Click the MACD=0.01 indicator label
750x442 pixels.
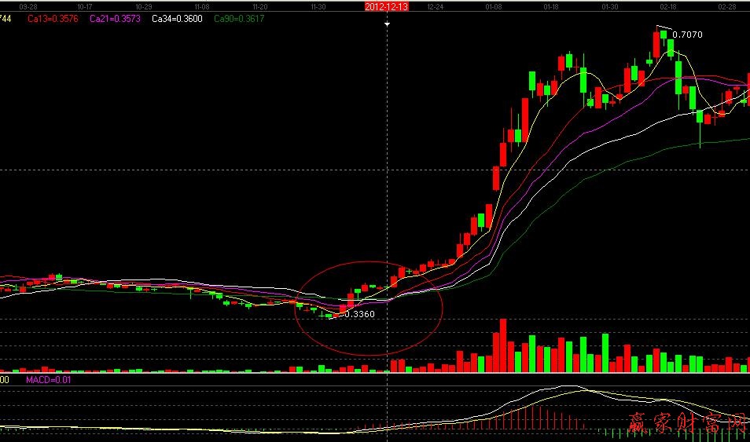(48, 380)
